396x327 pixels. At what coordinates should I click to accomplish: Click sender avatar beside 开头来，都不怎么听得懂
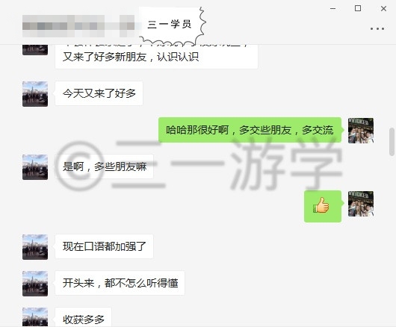point(35,284)
